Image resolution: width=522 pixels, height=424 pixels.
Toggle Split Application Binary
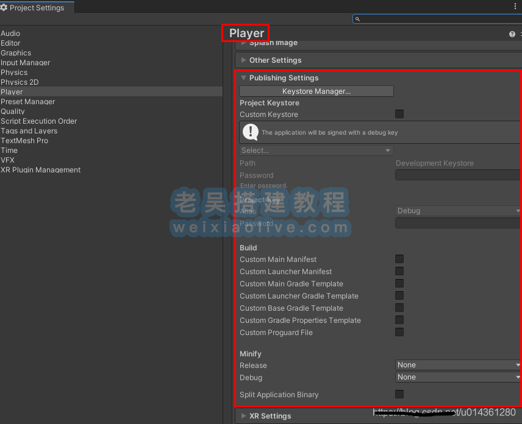[399, 394]
